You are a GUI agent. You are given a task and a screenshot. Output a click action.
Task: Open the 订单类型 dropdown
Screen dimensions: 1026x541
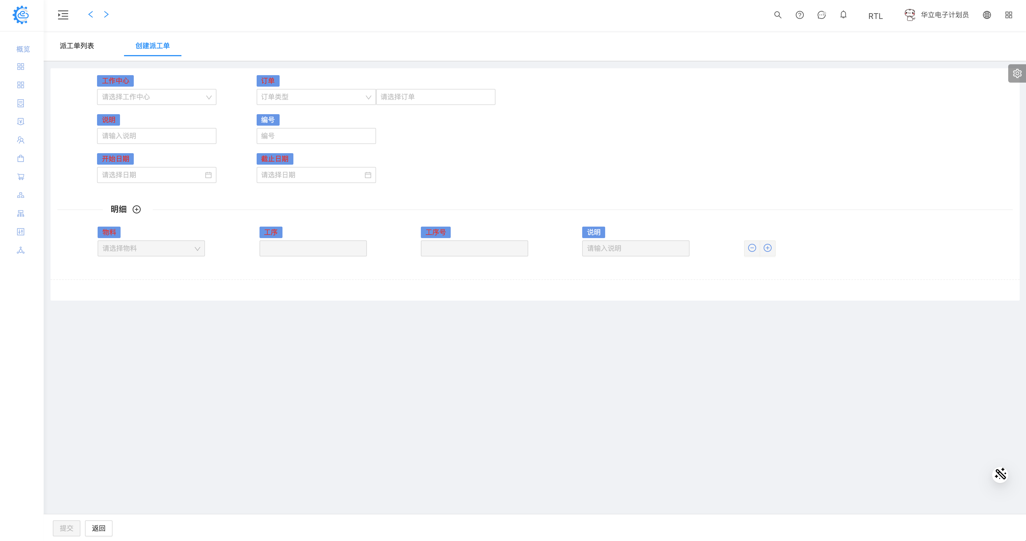(x=316, y=97)
